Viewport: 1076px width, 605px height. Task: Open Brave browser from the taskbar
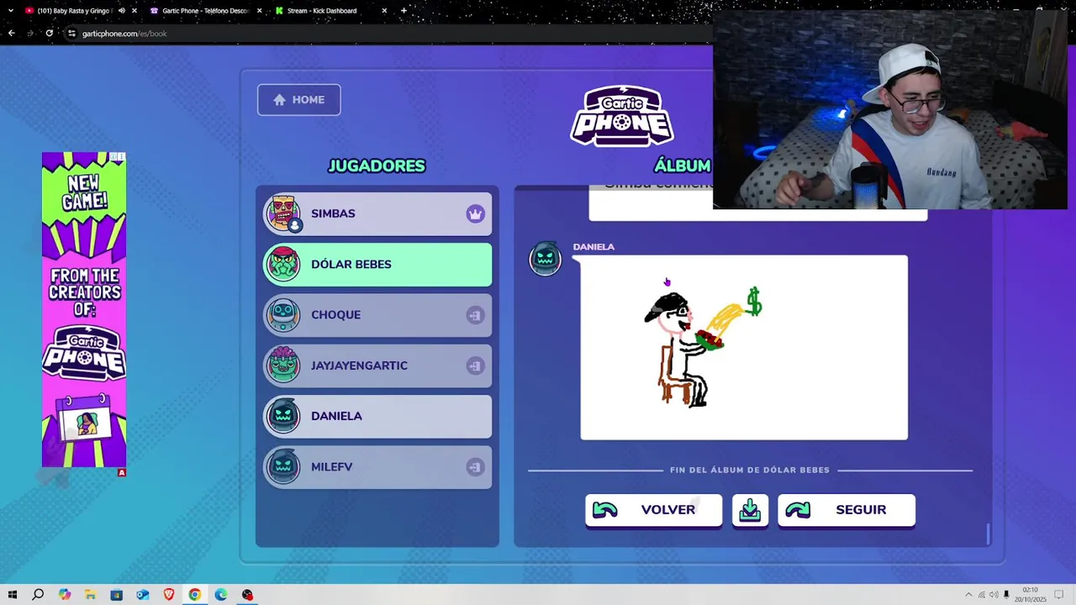click(x=169, y=595)
